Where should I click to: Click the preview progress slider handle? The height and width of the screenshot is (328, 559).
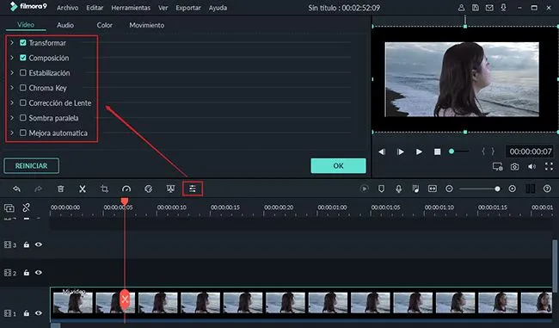[x=451, y=152]
